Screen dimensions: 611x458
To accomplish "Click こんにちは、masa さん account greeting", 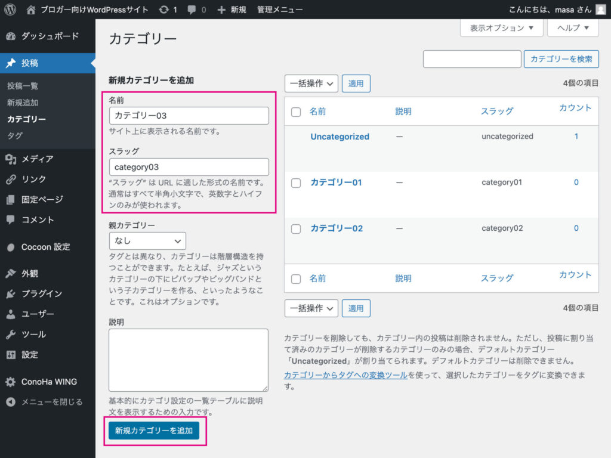I will point(550,10).
